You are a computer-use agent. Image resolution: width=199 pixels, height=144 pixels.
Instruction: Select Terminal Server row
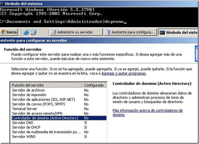pyautogui.click(x=59, y=109)
